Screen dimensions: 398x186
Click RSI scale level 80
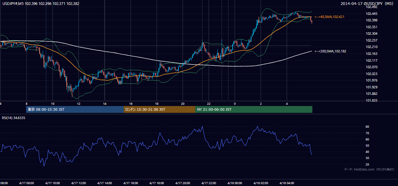tap(367, 127)
